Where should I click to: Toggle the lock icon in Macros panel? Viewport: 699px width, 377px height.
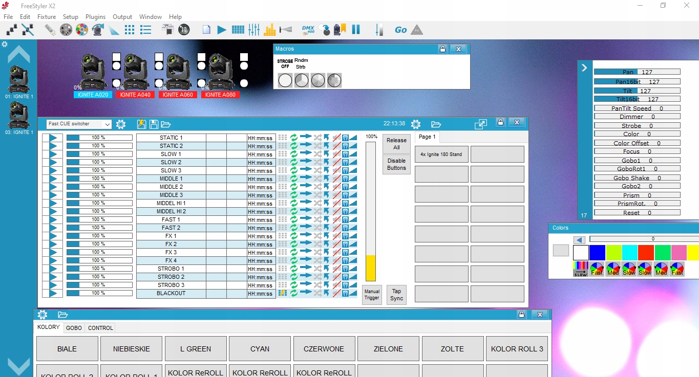pos(442,49)
